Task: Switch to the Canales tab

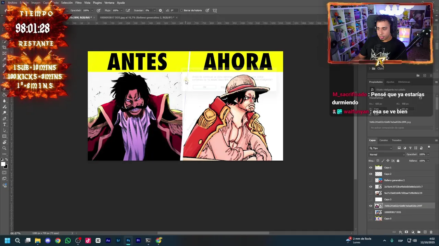Action: coord(383,140)
